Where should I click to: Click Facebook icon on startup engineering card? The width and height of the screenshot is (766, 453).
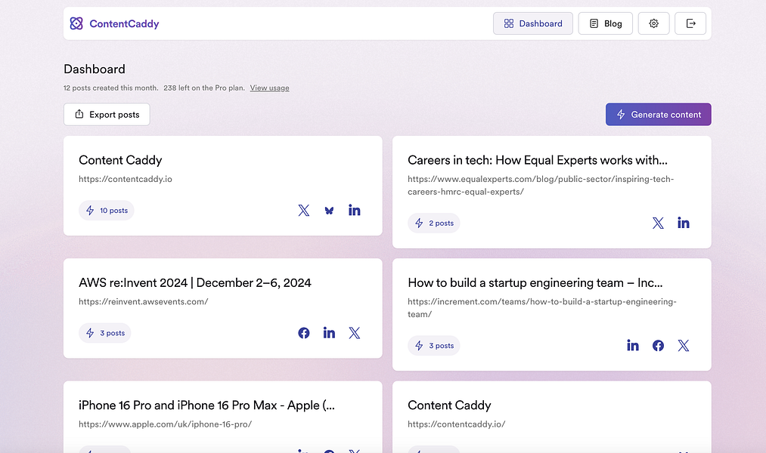tap(658, 345)
